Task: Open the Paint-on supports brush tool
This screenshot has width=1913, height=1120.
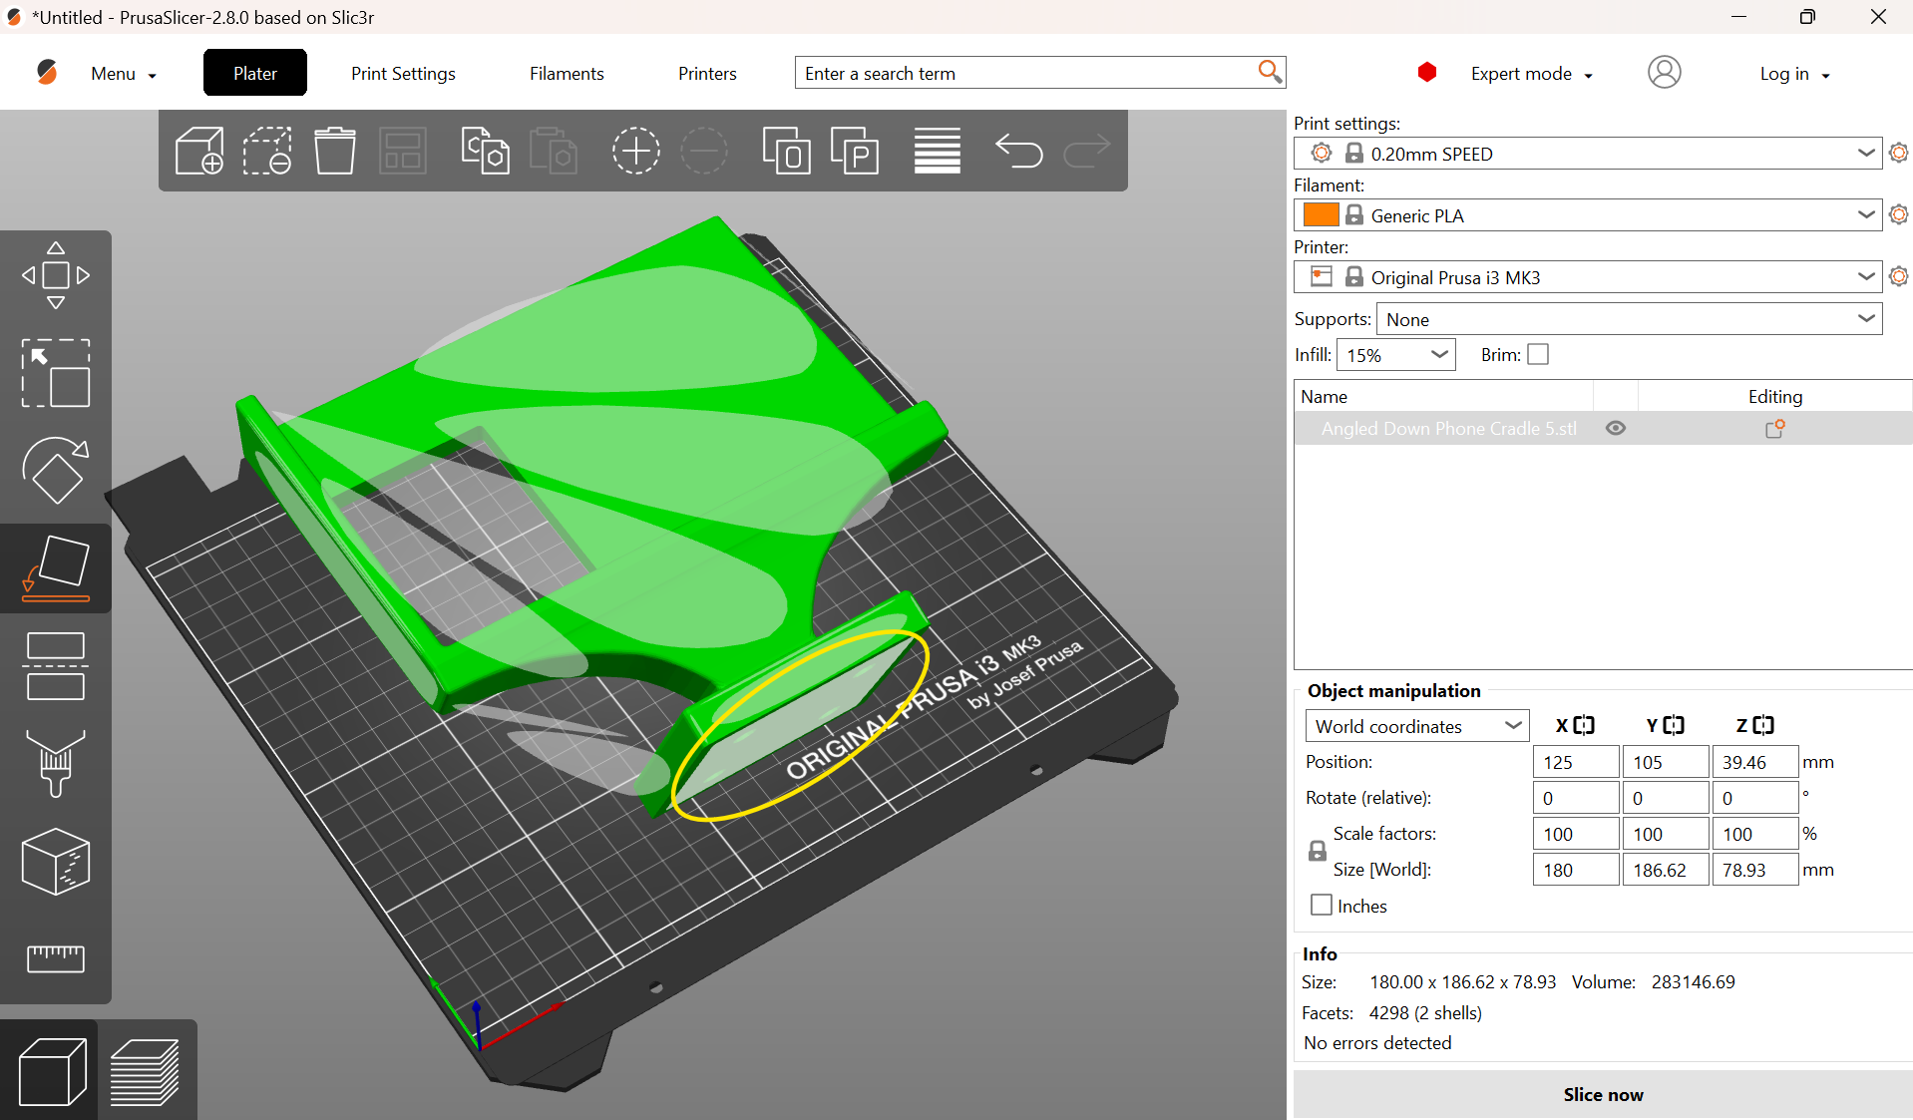Action: tap(56, 763)
